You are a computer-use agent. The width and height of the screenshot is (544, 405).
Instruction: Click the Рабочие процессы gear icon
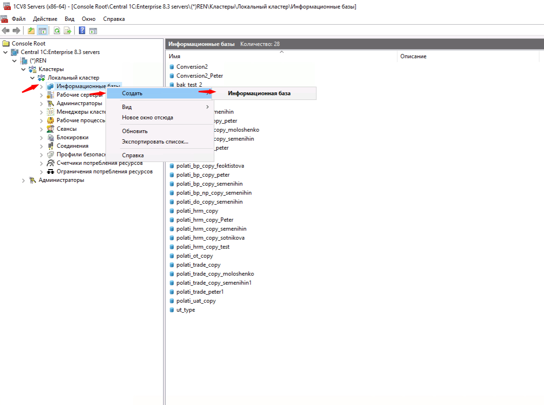pos(51,120)
